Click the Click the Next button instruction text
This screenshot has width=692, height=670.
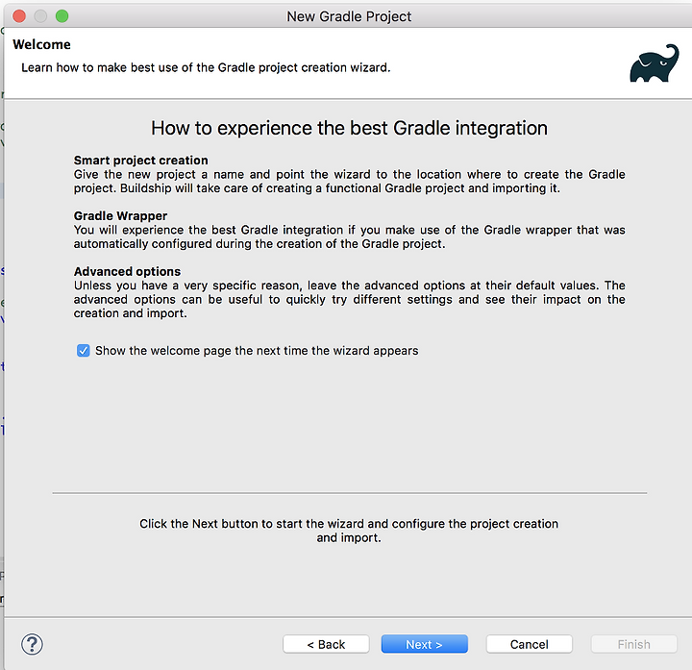point(349,531)
